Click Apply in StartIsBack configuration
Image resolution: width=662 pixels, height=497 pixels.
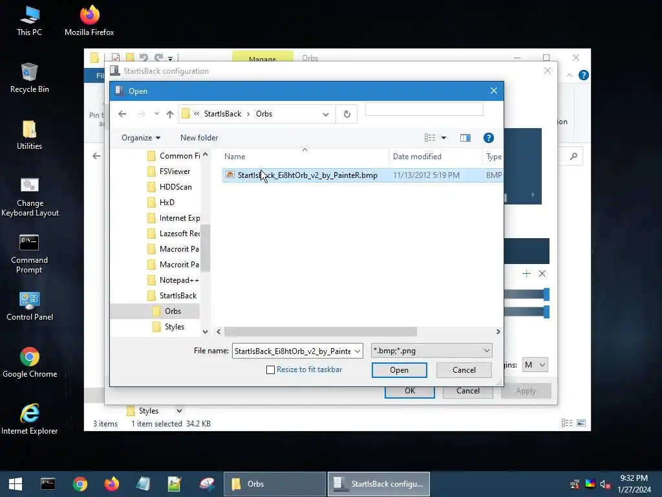pos(526,392)
